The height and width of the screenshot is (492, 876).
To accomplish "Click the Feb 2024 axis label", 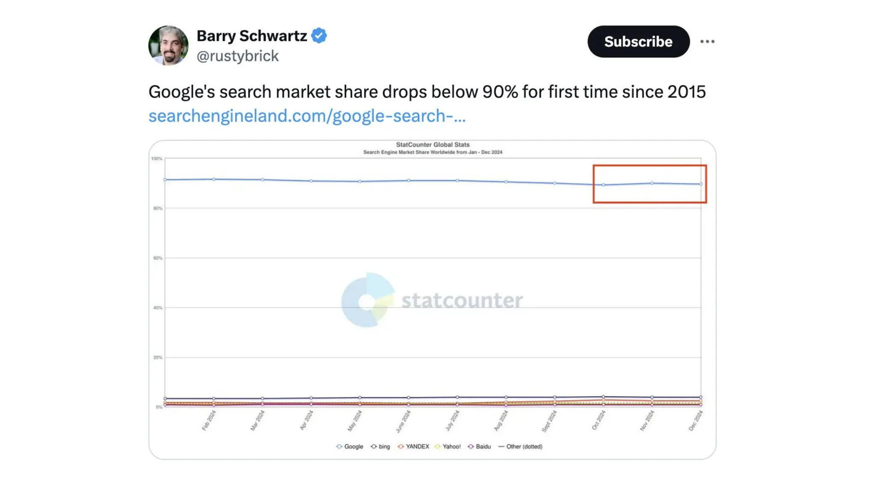I will point(209,420).
